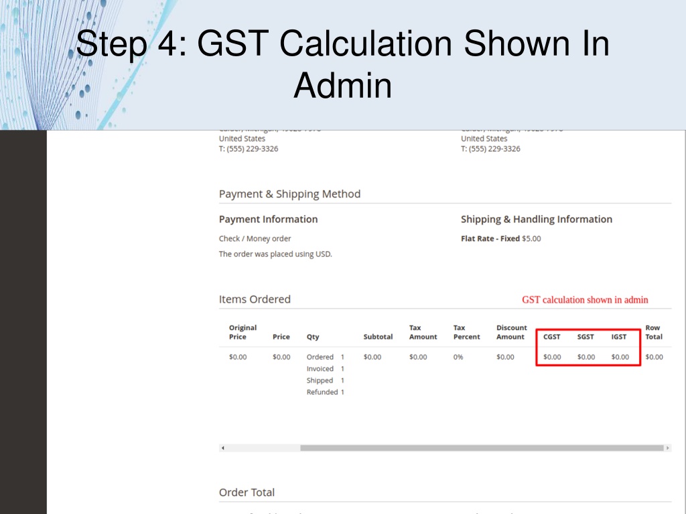Click the Price column header
The height and width of the screenshot is (514, 686).
click(x=281, y=337)
